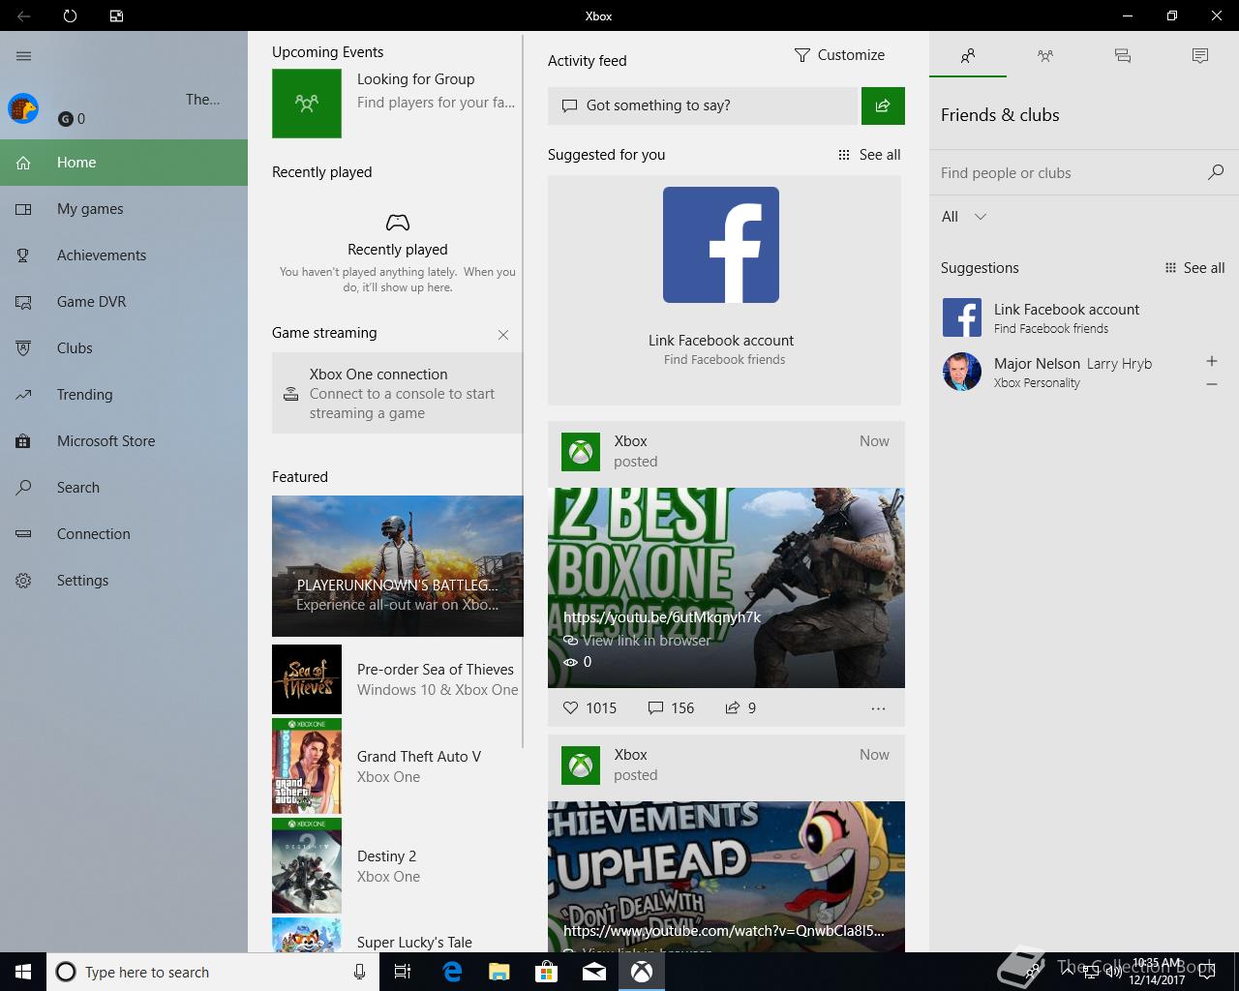This screenshot has width=1239, height=991.
Task: Open Xbox One connection streaming card
Action: pyautogui.click(x=397, y=393)
